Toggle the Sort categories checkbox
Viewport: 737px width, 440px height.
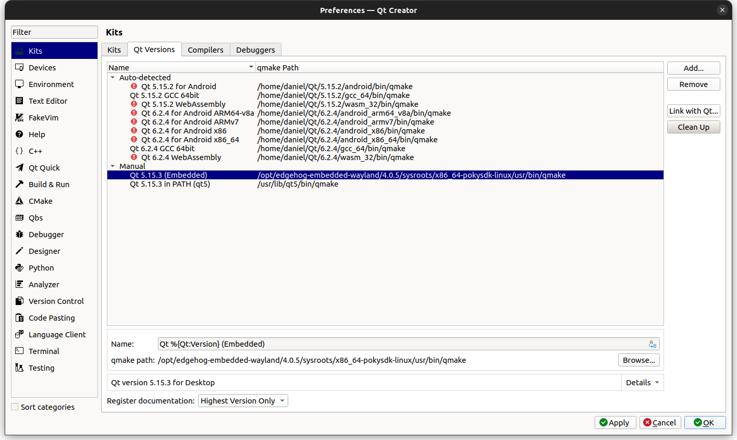[14, 407]
